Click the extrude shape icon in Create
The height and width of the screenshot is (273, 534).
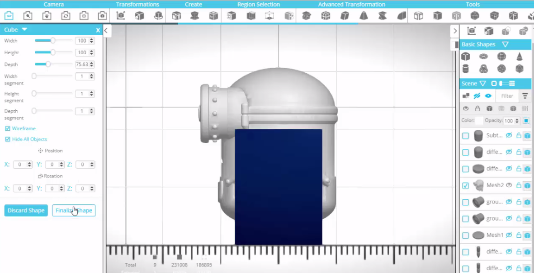(x=194, y=16)
